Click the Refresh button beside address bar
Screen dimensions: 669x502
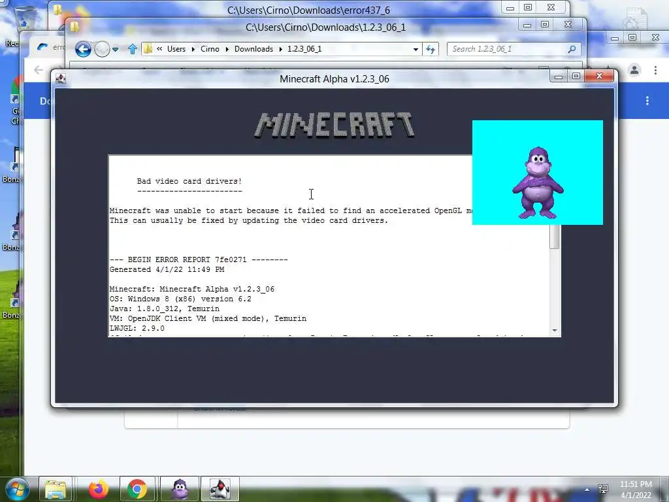tap(431, 49)
